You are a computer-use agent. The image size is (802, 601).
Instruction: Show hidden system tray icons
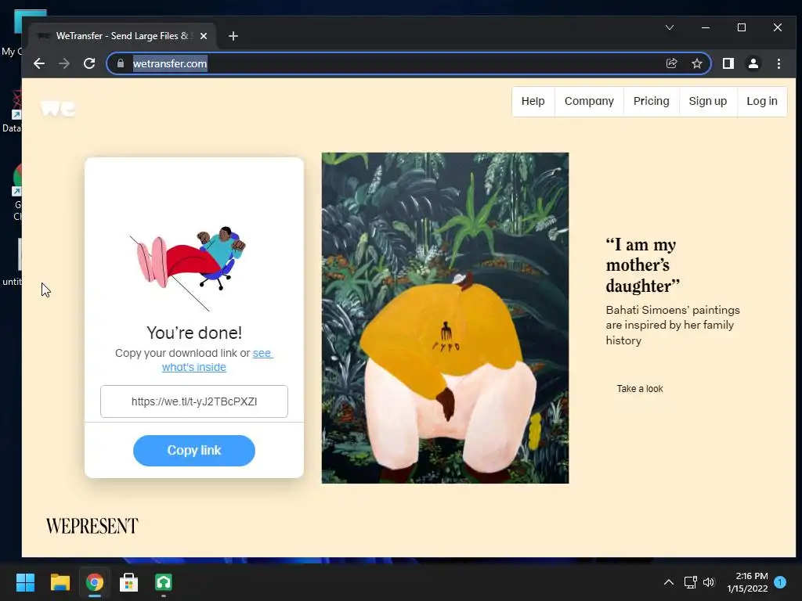[669, 582]
